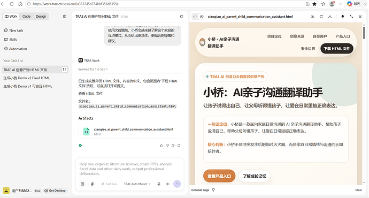Switch to the Code tab
Viewport: 369px width, 198px height.
pyautogui.click(x=26, y=17)
